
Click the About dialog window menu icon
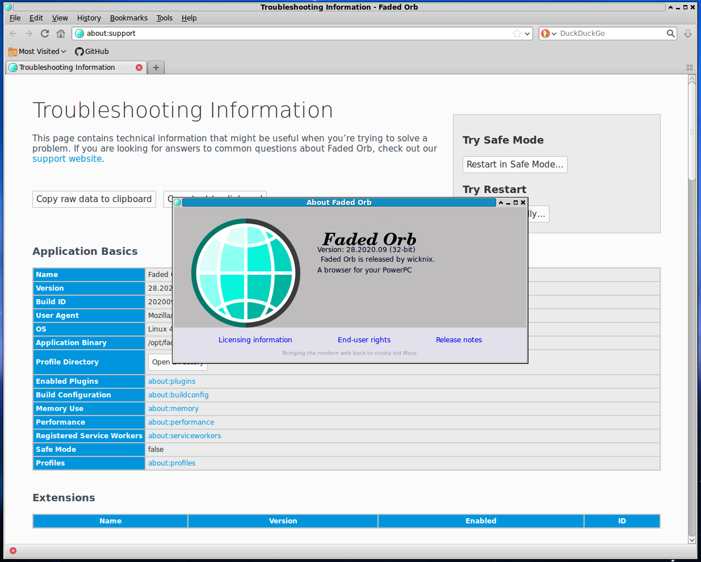pos(178,203)
